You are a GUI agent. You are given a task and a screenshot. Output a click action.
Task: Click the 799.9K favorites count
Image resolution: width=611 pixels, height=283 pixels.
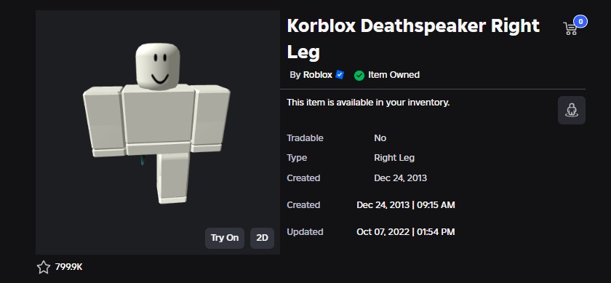68,267
